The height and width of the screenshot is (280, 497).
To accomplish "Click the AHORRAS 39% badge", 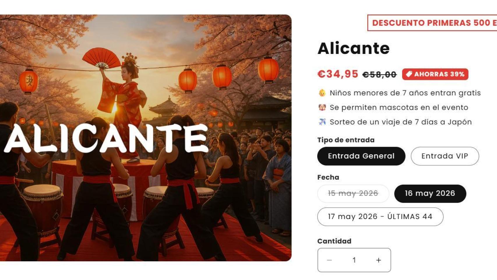I will 435,74.
